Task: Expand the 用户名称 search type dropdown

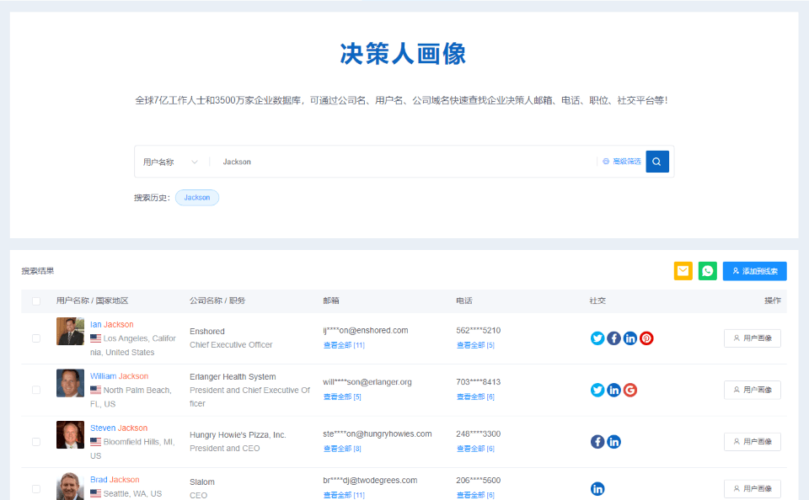Action: pyautogui.click(x=170, y=162)
